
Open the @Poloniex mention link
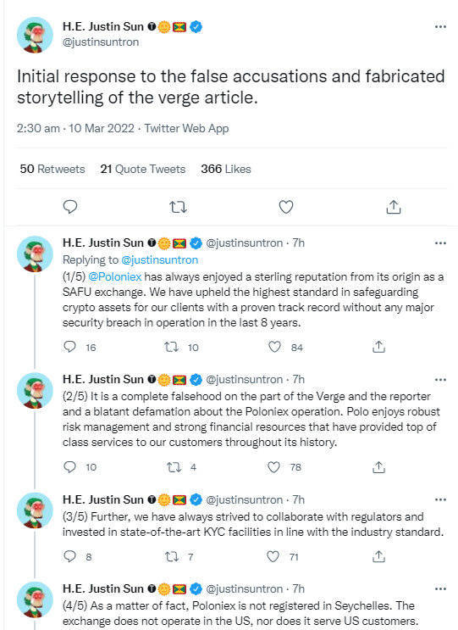click(114, 276)
